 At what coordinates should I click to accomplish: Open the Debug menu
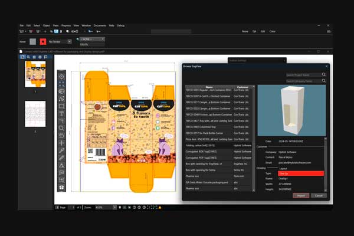(120, 25)
